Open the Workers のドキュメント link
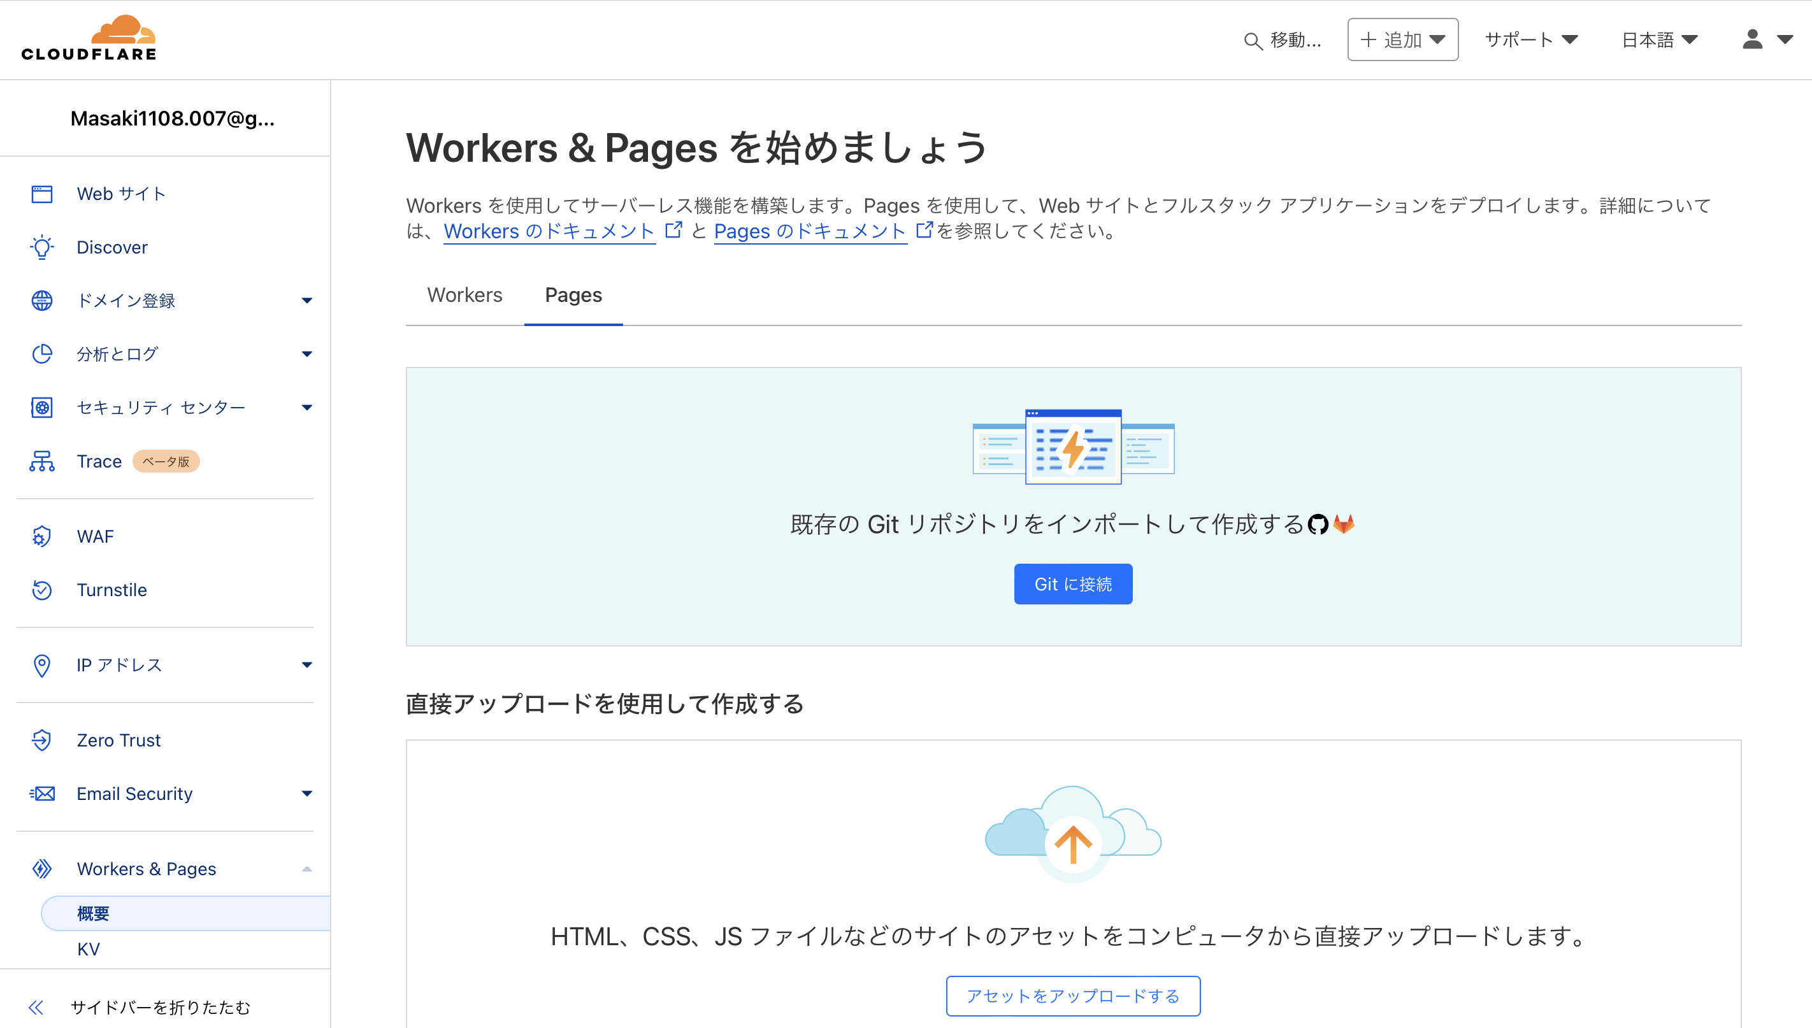 coord(549,231)
